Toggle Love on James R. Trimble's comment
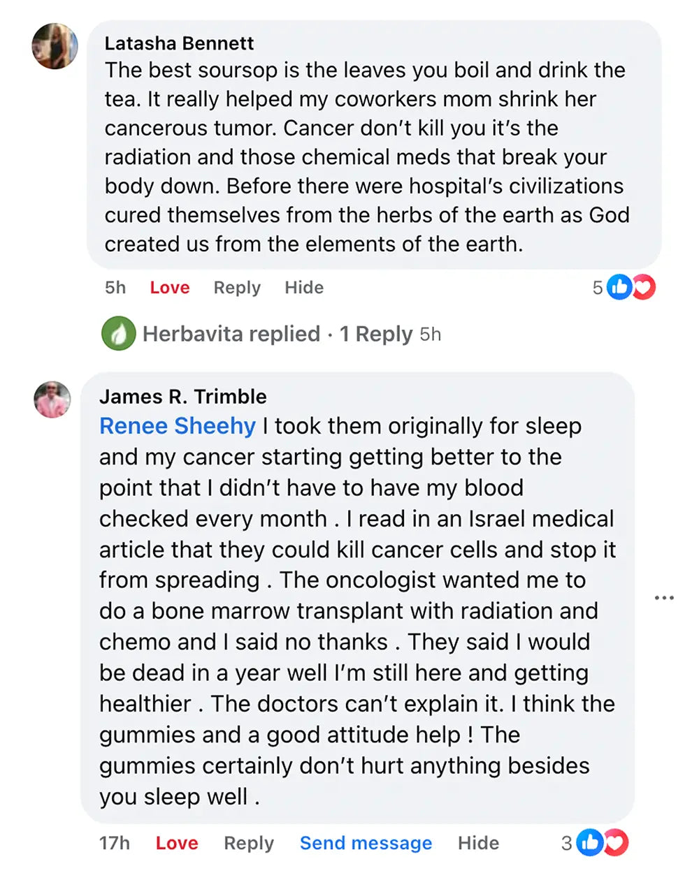The image size is (699, 873). [177, 843]
